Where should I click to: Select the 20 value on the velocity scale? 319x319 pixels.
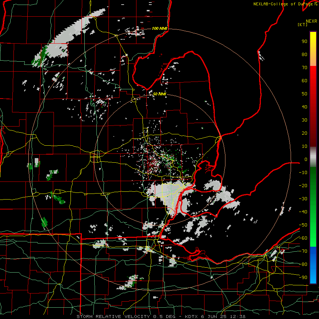[x=304, y=133]
